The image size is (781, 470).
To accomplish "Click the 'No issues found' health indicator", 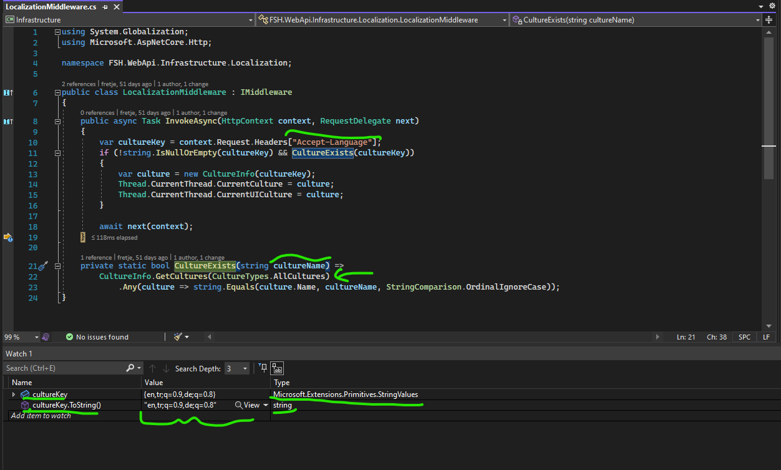I will click(97, 337).
